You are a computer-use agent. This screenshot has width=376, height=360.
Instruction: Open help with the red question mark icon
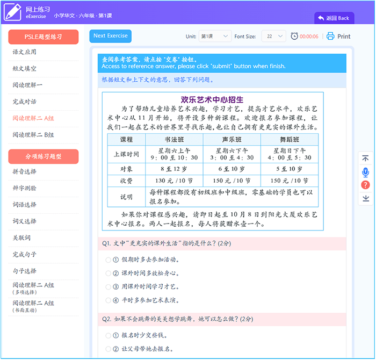[x=365, y=185]
